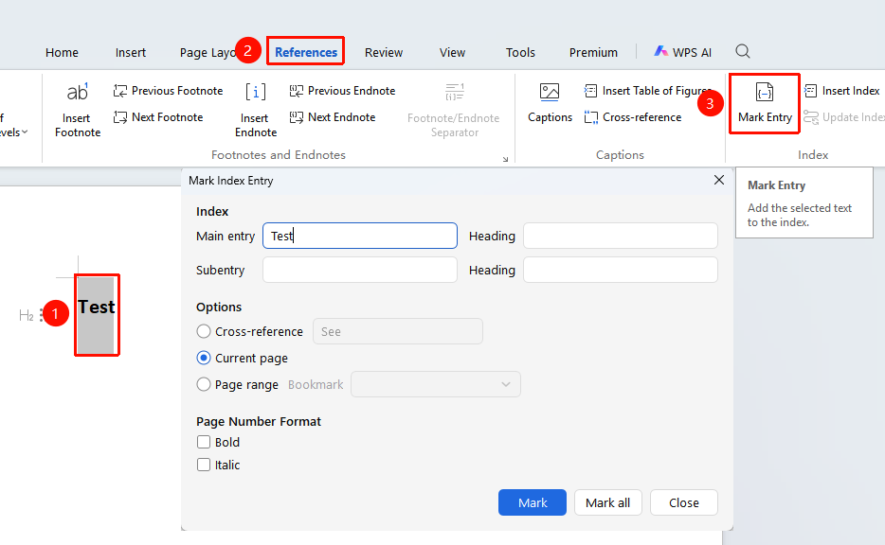Click the selected Test heading in document
This screenshot has height=545, width=885.
pyautogui.click(x=97, y=308)
